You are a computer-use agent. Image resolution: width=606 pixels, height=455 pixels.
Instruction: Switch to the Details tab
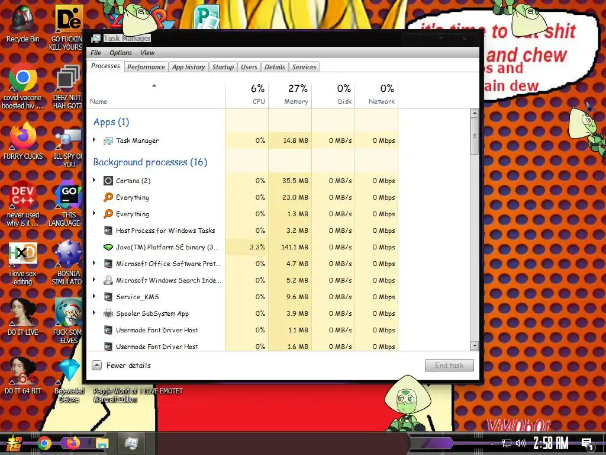coord(275,67)
